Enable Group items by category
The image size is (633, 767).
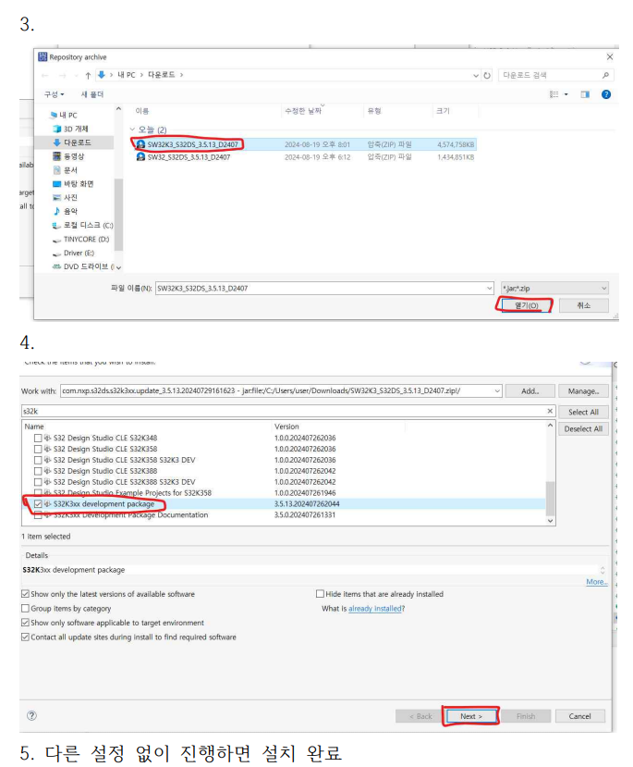[25, 608]
